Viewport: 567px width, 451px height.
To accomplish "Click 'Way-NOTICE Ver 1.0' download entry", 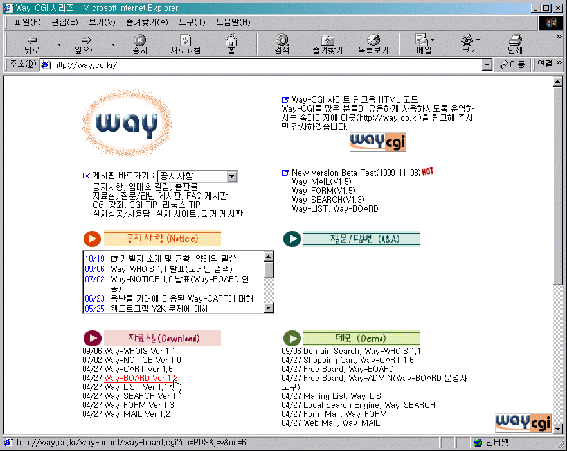I will pos(143,360).
